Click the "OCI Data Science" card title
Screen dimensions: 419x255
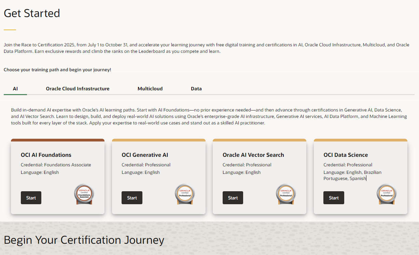(346, 155)
